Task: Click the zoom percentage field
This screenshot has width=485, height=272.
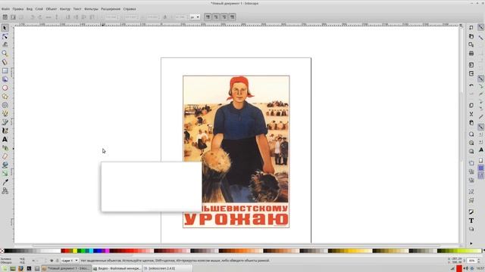Action: point(471,261)
